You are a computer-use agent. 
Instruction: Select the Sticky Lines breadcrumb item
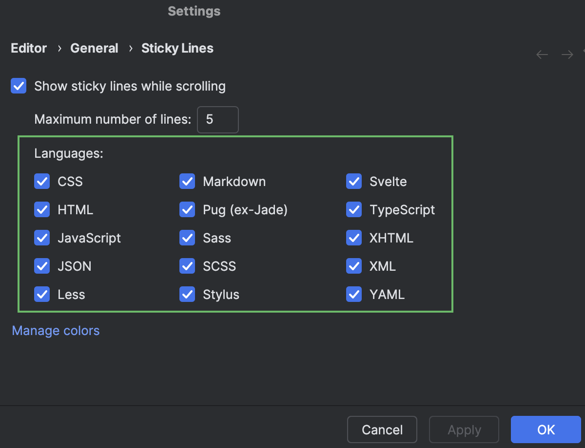coord(177,48)
